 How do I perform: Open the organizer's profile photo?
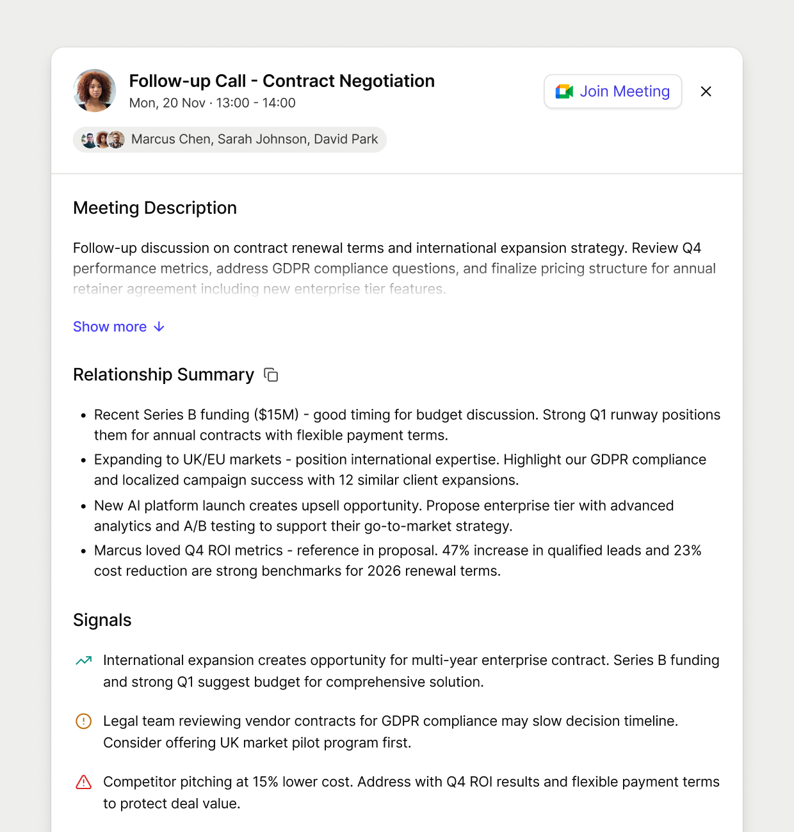[95, 91]
